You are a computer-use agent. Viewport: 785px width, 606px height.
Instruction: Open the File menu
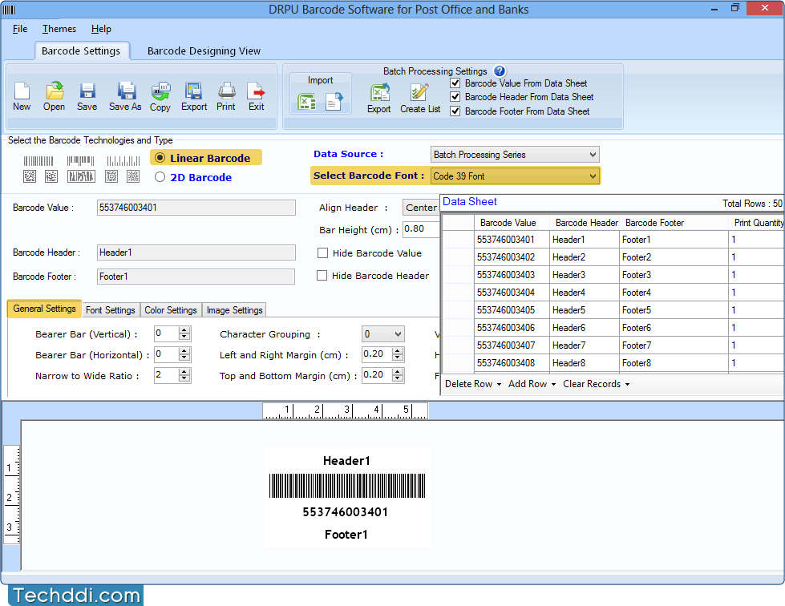click(20, 29)
